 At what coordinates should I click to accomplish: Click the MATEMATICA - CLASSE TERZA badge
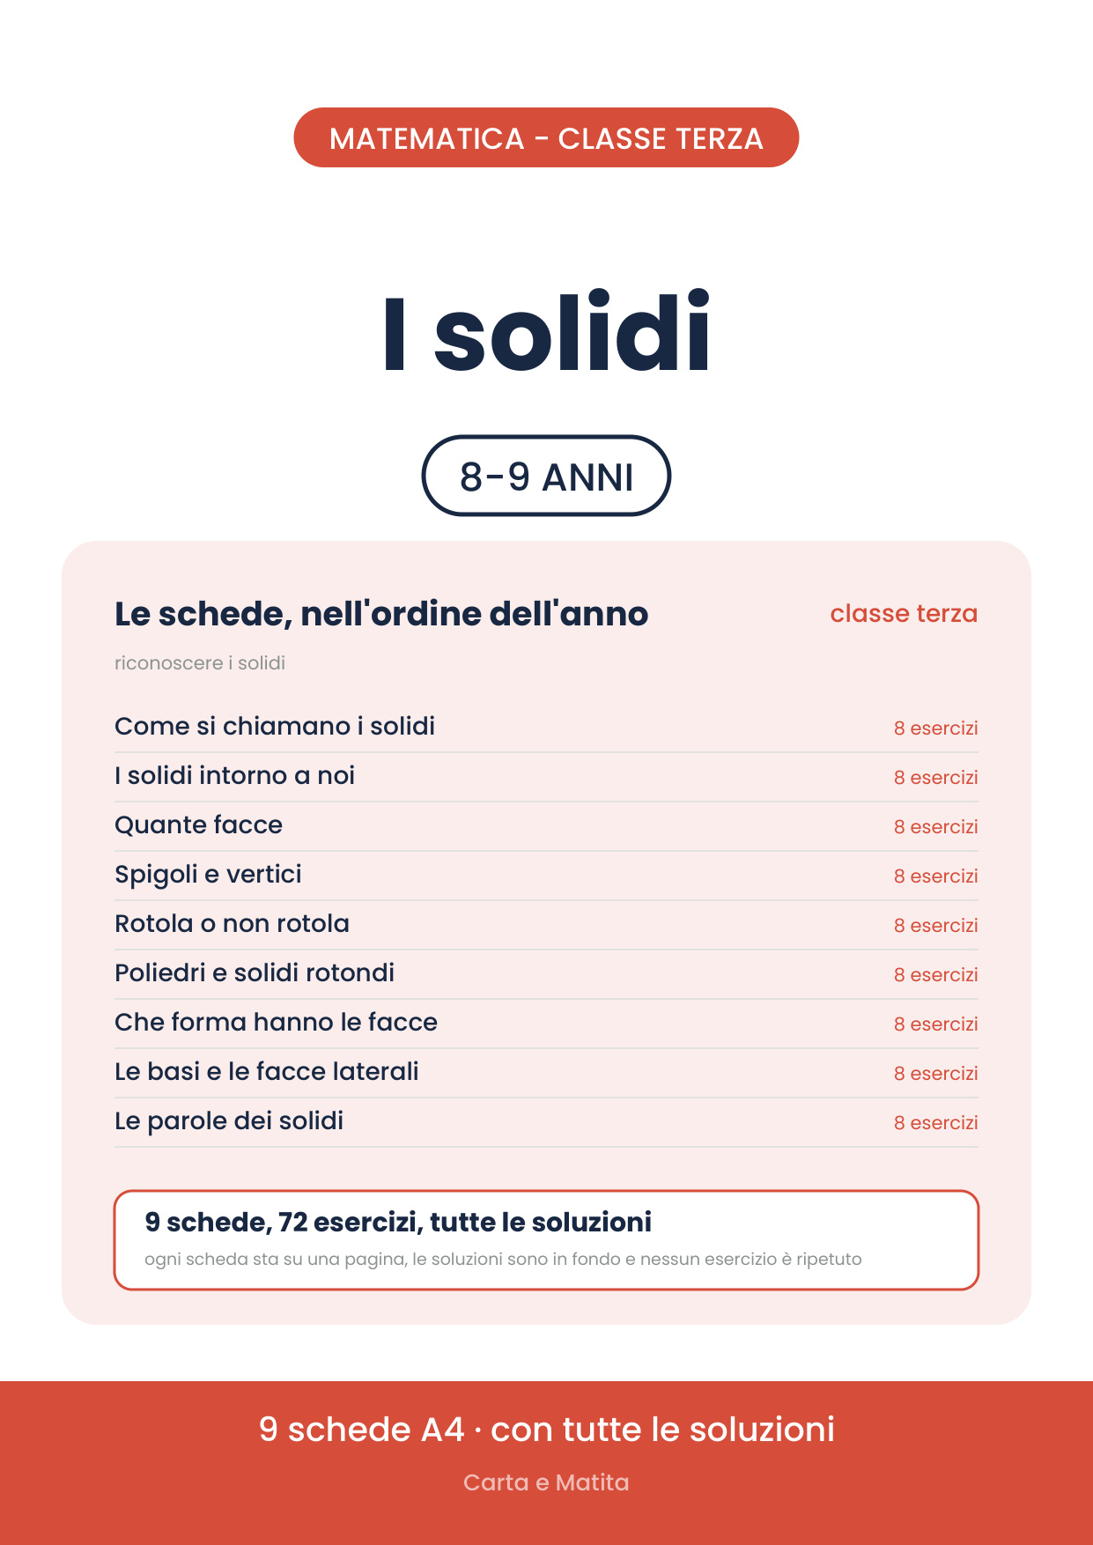(x=546, y=137)
